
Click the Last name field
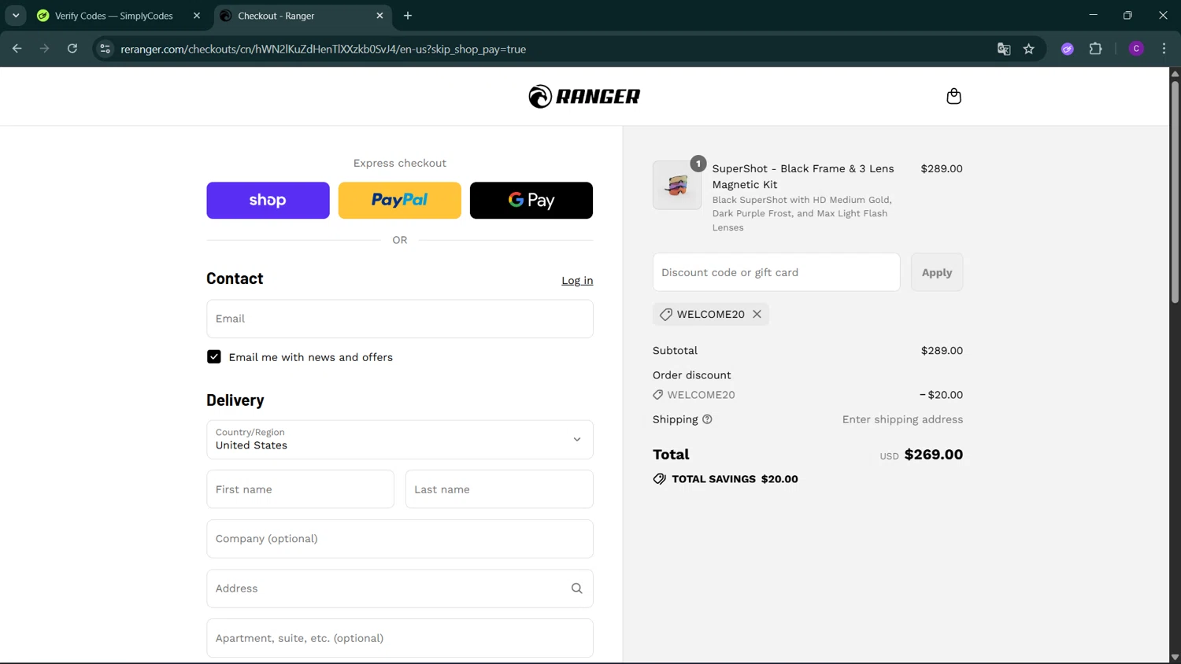coord(499,489)
